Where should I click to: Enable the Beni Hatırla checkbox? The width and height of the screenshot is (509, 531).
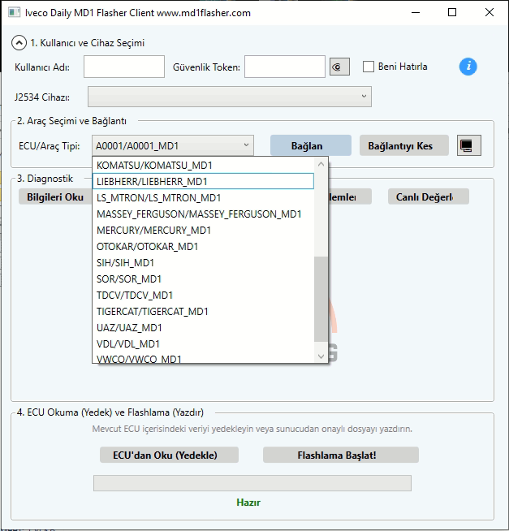point(369,67)
